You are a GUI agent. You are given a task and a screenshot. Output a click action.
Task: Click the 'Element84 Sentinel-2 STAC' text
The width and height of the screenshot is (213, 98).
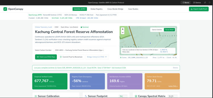[52, 15]
